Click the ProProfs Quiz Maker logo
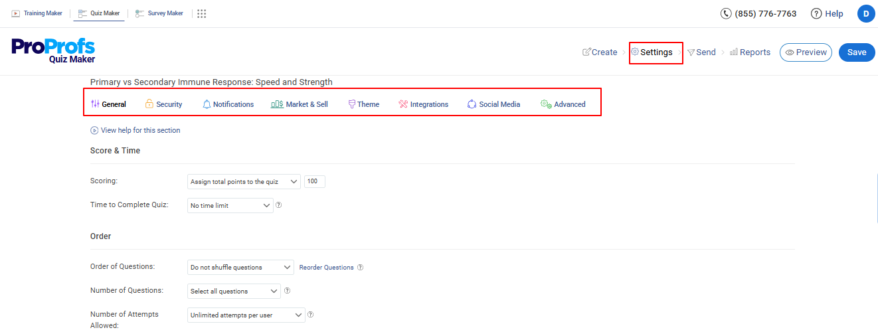The width and height of the screenshot is (878, 336). (x=54, y=51)
